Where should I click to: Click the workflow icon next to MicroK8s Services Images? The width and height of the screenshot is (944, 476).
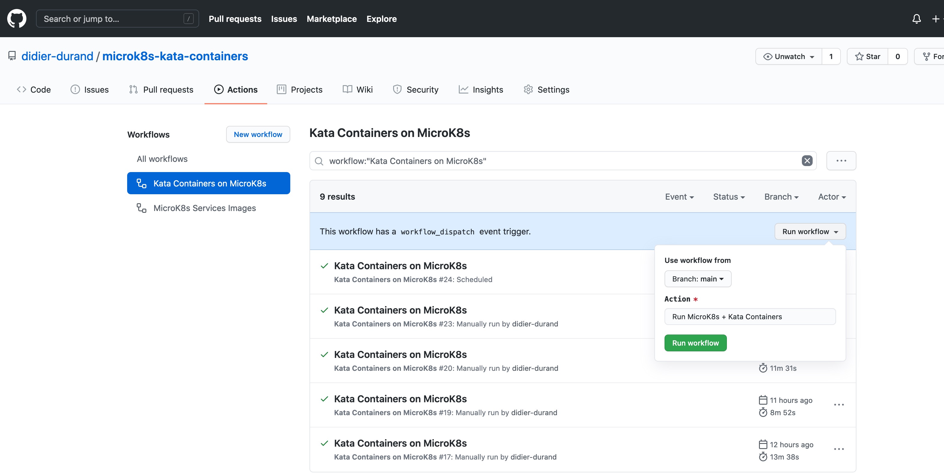click(x=142, y=208)
